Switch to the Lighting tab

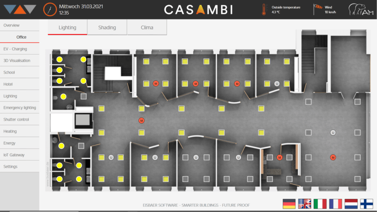67,27
